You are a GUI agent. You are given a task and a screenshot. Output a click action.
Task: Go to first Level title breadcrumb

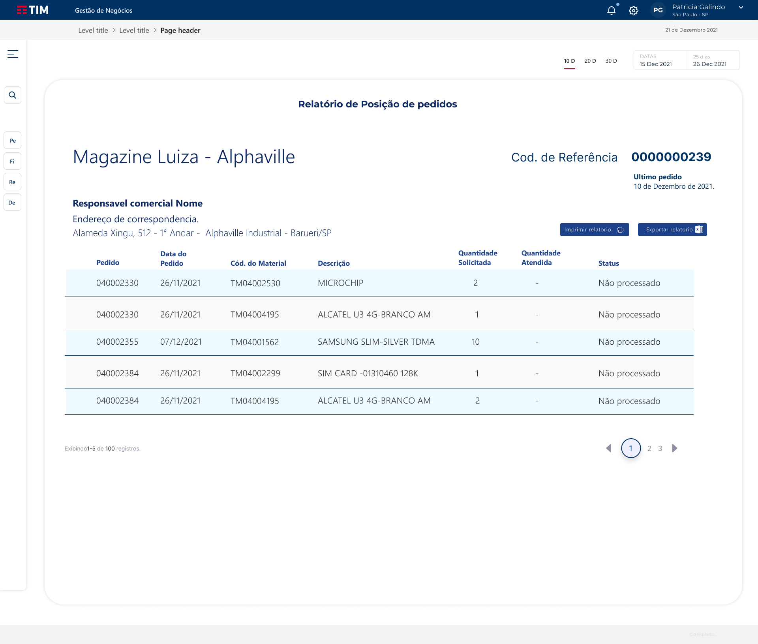pyautogui.click(x=93, y=30)
